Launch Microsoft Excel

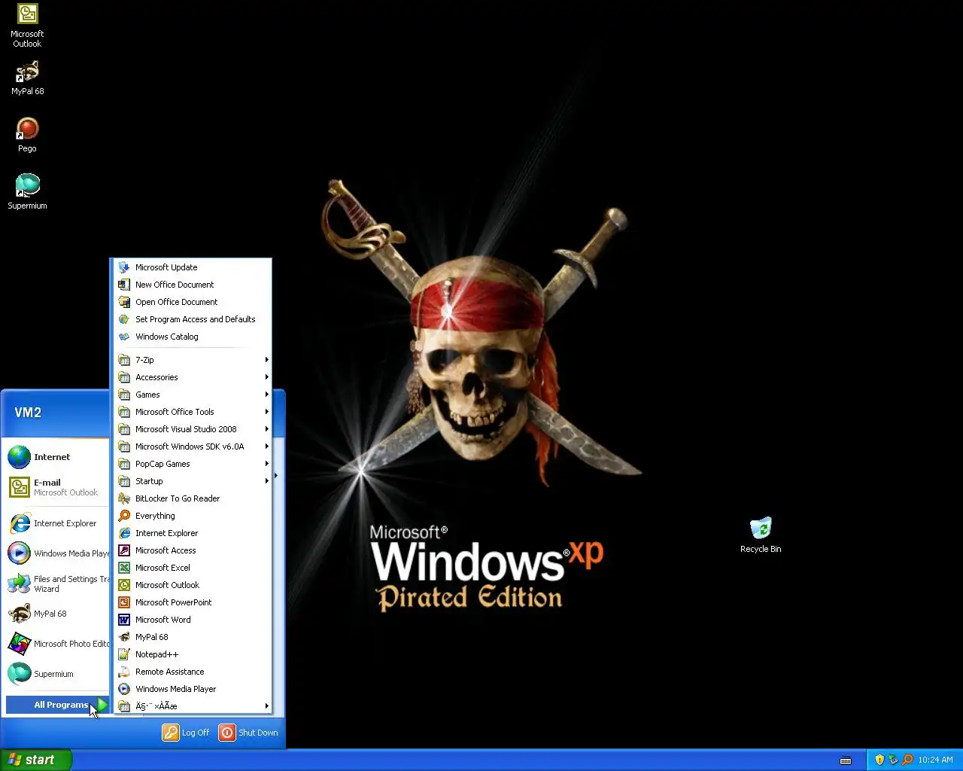192,568
